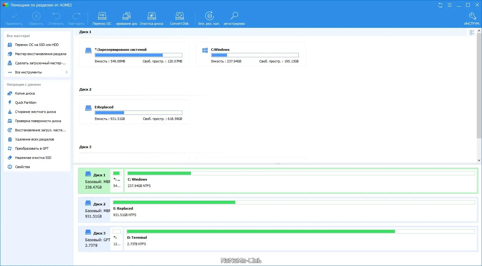Select the Quick Partition operation

(37, 103)
